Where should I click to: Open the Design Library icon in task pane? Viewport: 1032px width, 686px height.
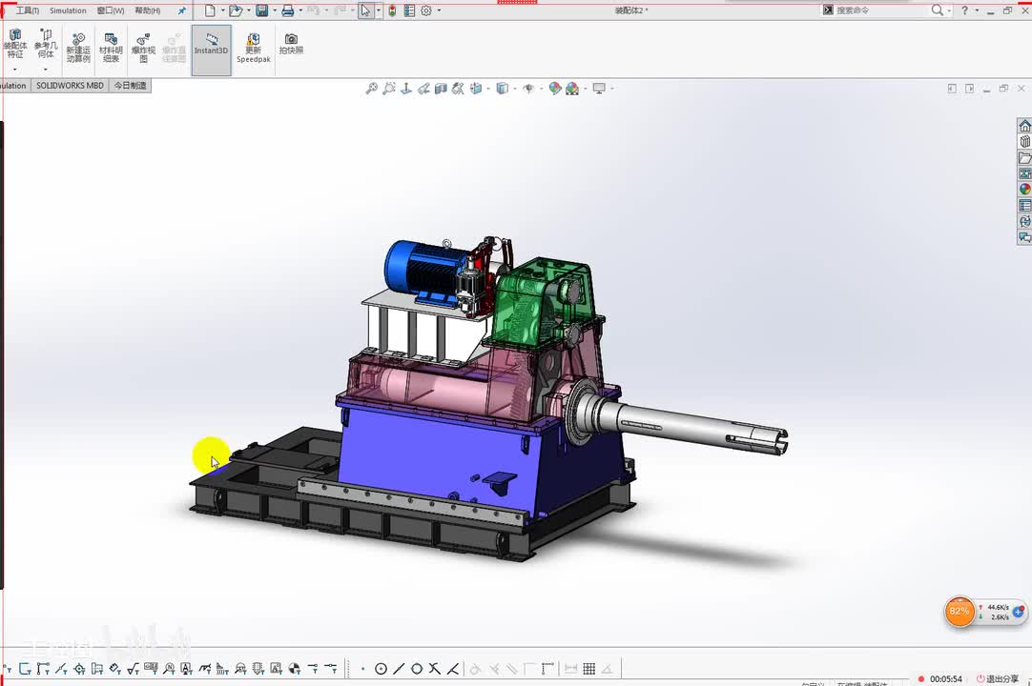(x=1024, y=141)
